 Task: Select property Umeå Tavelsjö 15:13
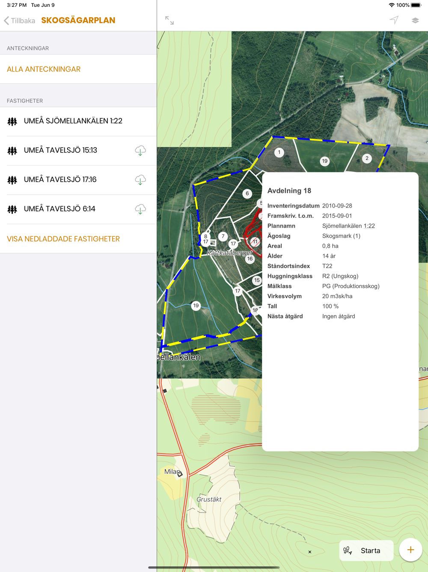(60, 151)
